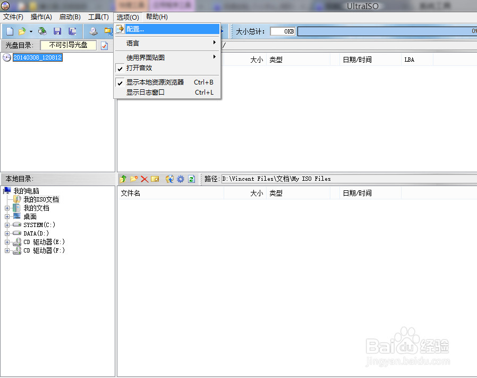This screenshot has width=477, height=378.
Task: Sort by upper 类型 column header
Action: [x=298, y=60]
